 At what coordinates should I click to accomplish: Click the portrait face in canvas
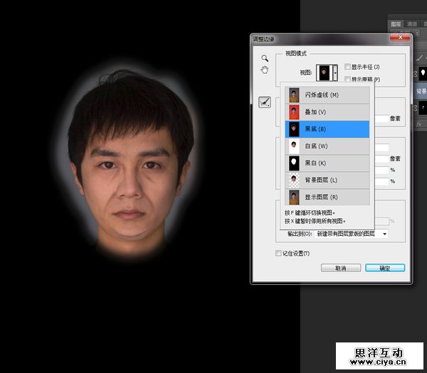point(129,171)
